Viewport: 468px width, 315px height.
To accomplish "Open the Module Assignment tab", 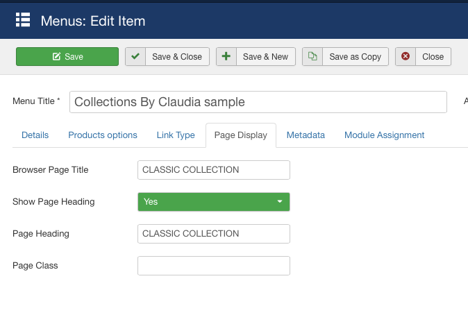I will coord(385,135).
